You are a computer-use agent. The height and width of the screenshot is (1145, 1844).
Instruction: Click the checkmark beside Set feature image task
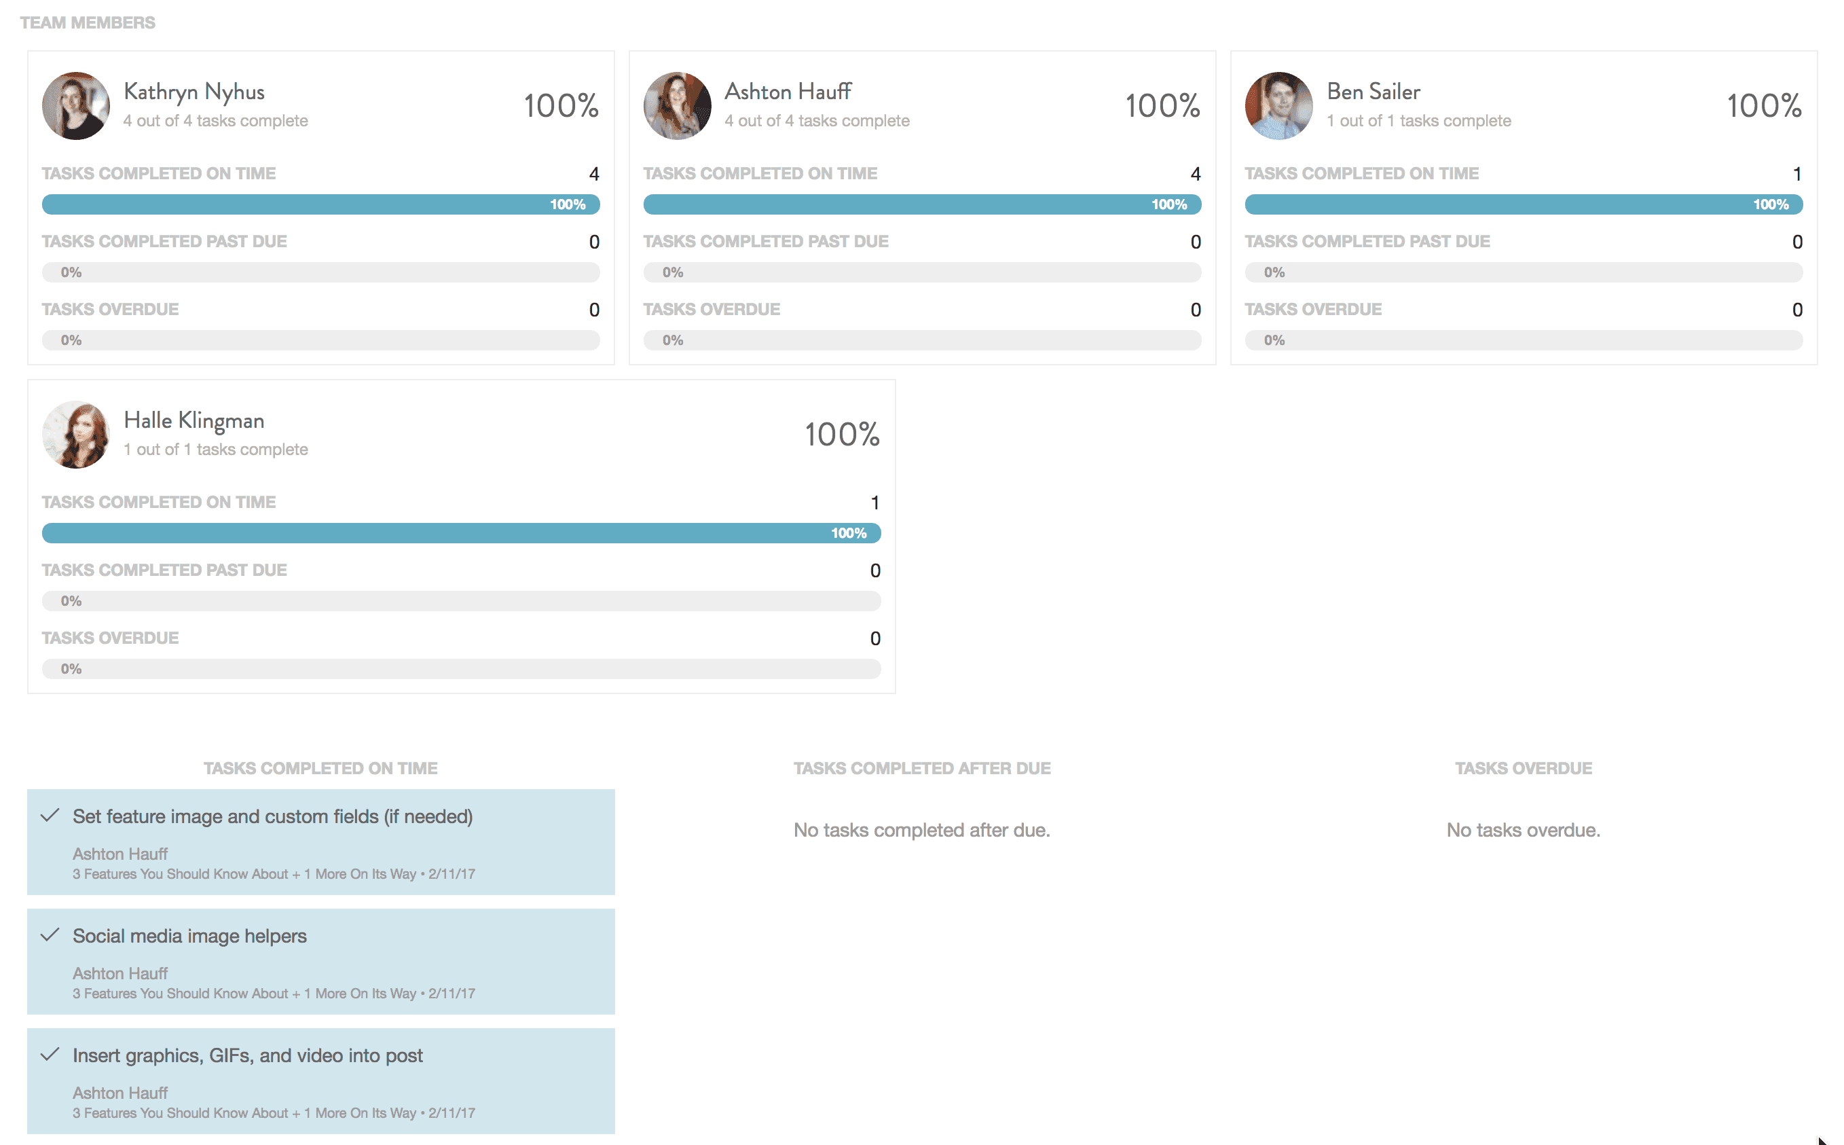point(50,816)
